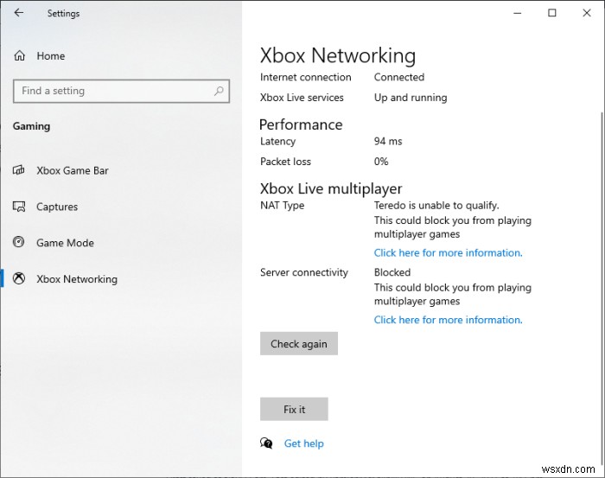Click the Fix it button
The width and height of the screenshot is (605, 478).
click(x=294, y=409)
